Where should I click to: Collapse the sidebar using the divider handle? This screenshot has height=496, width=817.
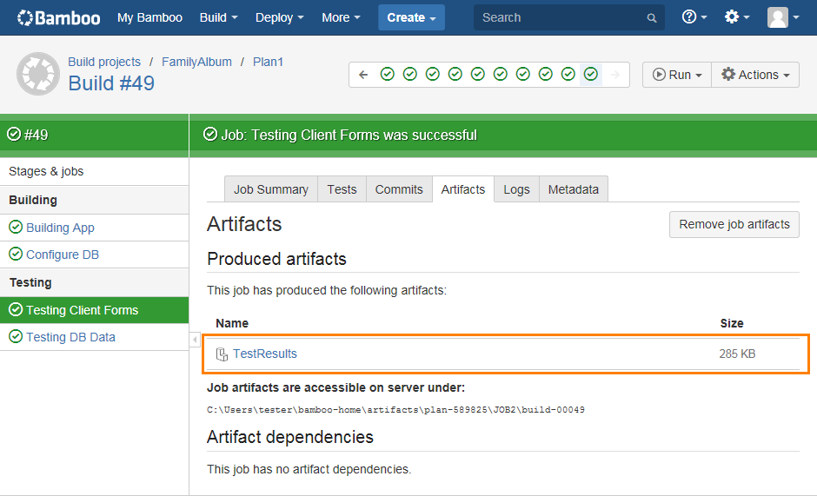click(x=195, y=339)
